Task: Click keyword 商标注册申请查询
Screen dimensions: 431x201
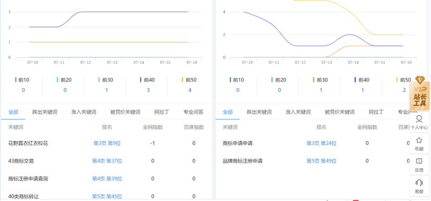Action: pyautogui.click(x=28, y=179)
